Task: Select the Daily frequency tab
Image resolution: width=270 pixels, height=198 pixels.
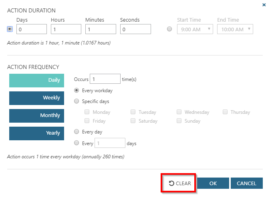Action: pos(36,80)
